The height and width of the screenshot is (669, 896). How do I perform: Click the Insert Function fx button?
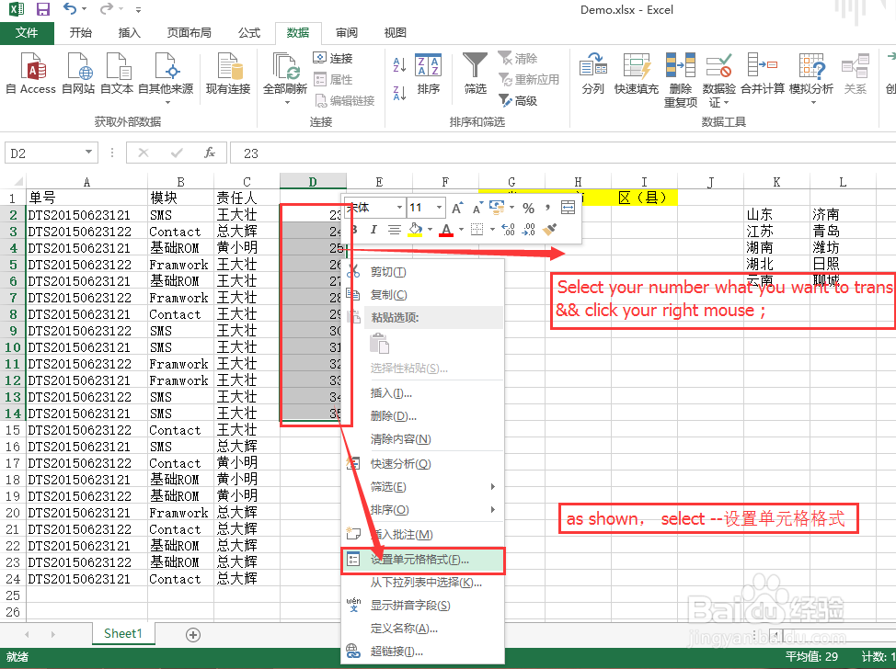pyautogui.click(x=210, y=153)
